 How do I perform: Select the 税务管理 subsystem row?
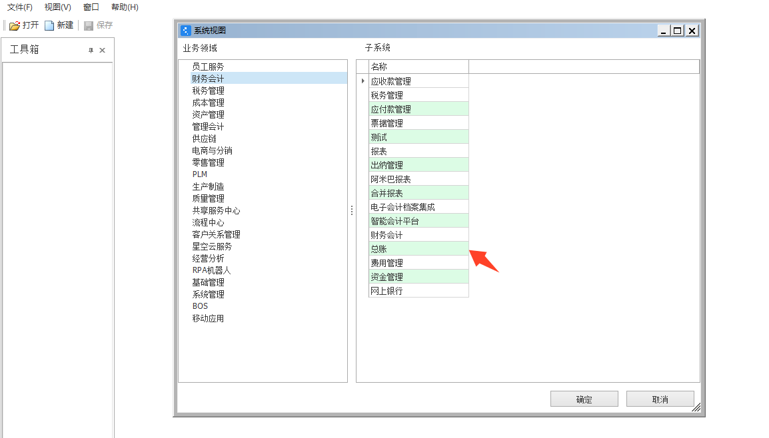[418, 95]
